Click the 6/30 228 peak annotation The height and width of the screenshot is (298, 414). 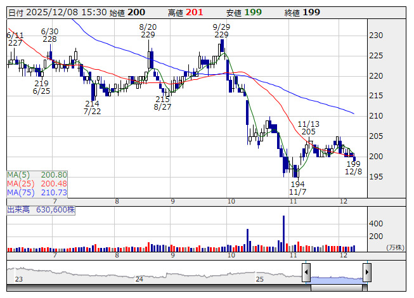49,35
